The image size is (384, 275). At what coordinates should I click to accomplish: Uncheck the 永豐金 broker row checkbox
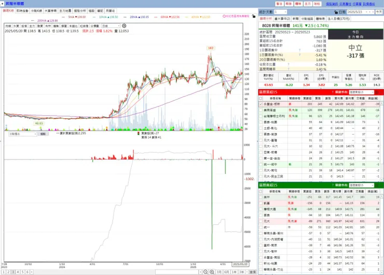pos(260,104)
